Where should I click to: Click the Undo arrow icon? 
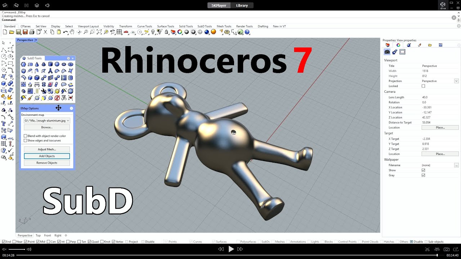click(x=66, y=32)
